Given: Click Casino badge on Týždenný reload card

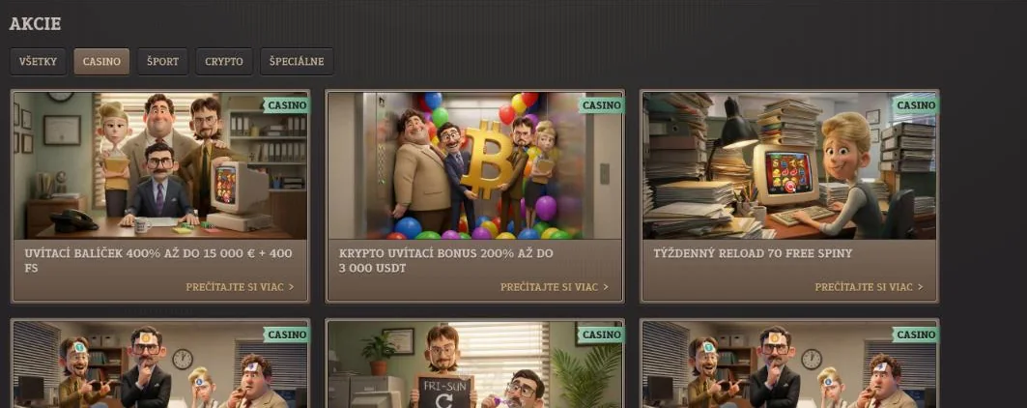Looking at the screenshot, I should coord(916,105).
